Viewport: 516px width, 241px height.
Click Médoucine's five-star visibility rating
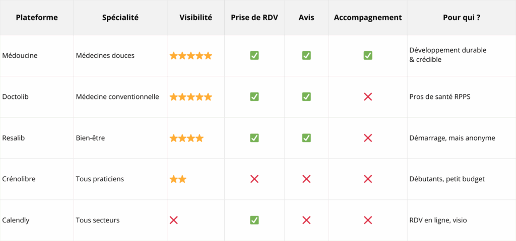191,56
